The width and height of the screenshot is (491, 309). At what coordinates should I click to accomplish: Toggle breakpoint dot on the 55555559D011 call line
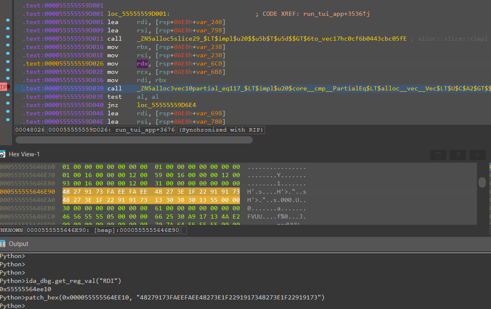8,36
